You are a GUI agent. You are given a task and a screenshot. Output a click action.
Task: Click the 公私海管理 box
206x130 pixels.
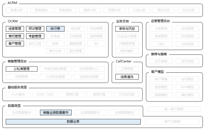(22, 69)
